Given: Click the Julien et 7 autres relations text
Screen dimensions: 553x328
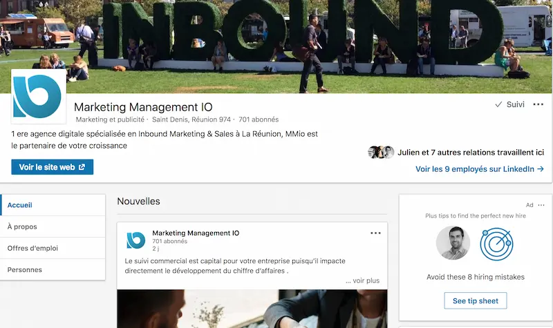Looking at the screenshot, I should pyautogui.click(x=471, y=153).
